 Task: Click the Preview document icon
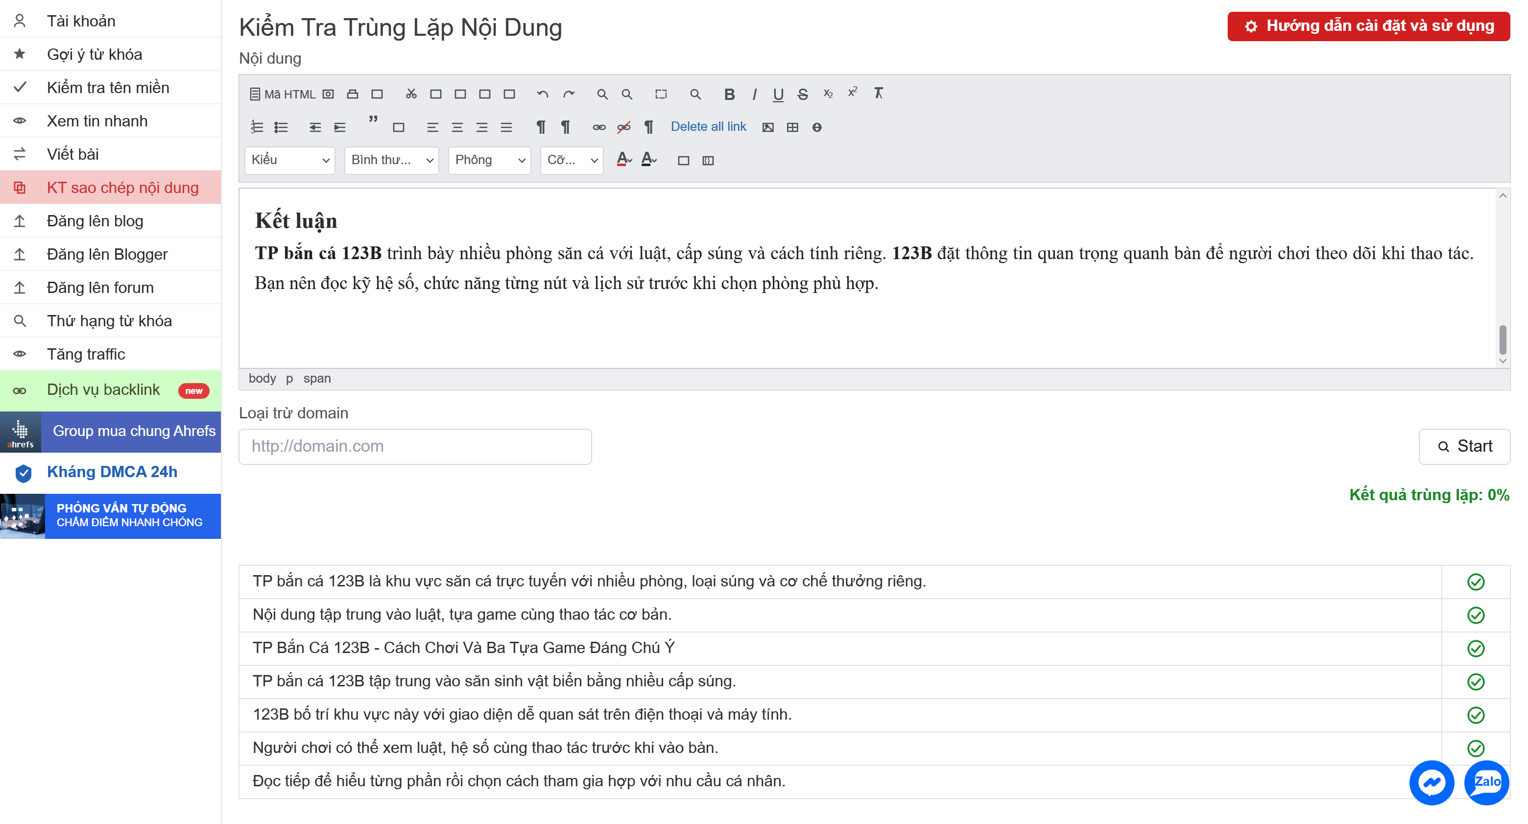[328, 94]
